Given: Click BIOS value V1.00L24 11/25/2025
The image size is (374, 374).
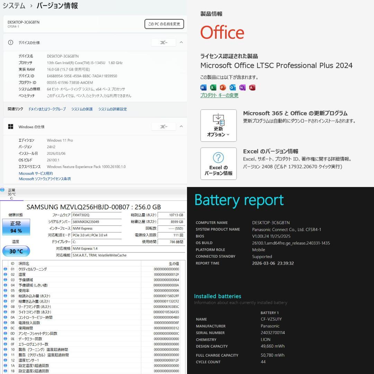Looking at the screenshot, I should point(271,236).
